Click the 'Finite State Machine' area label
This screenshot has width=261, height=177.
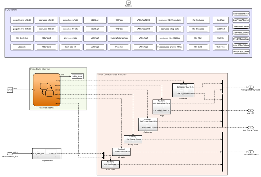40,69
